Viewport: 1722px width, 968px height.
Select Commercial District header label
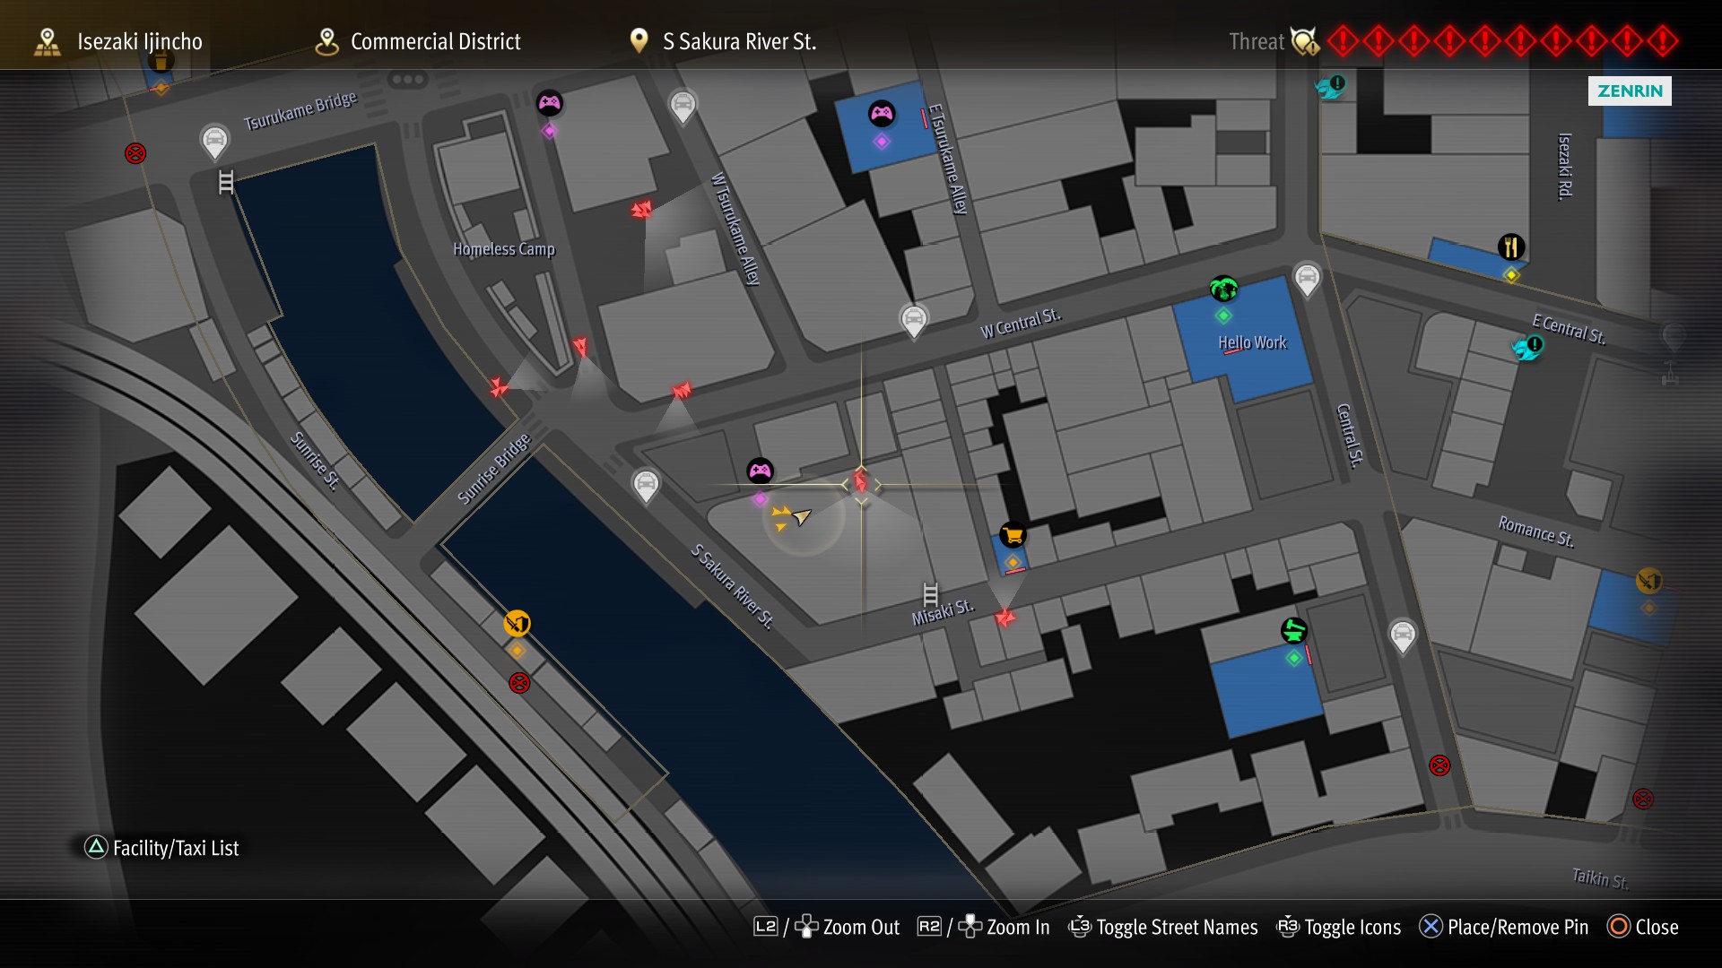point(435,41)
